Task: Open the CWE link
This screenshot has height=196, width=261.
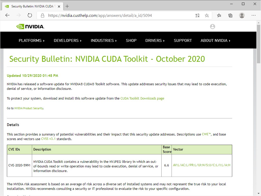Action: coord(206,134)
